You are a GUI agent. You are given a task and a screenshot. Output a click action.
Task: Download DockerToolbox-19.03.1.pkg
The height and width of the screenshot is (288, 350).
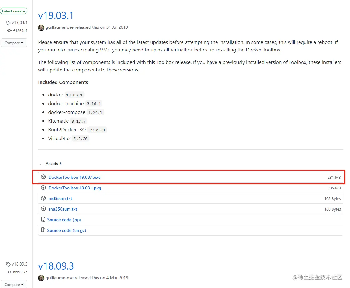(x=75, y=188)
